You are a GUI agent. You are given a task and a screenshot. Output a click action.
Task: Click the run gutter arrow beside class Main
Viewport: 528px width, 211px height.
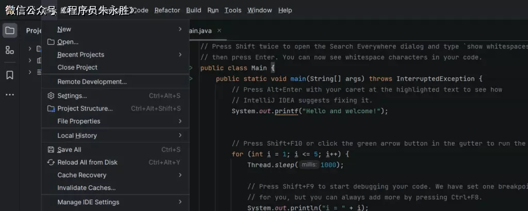pos(191,68)
